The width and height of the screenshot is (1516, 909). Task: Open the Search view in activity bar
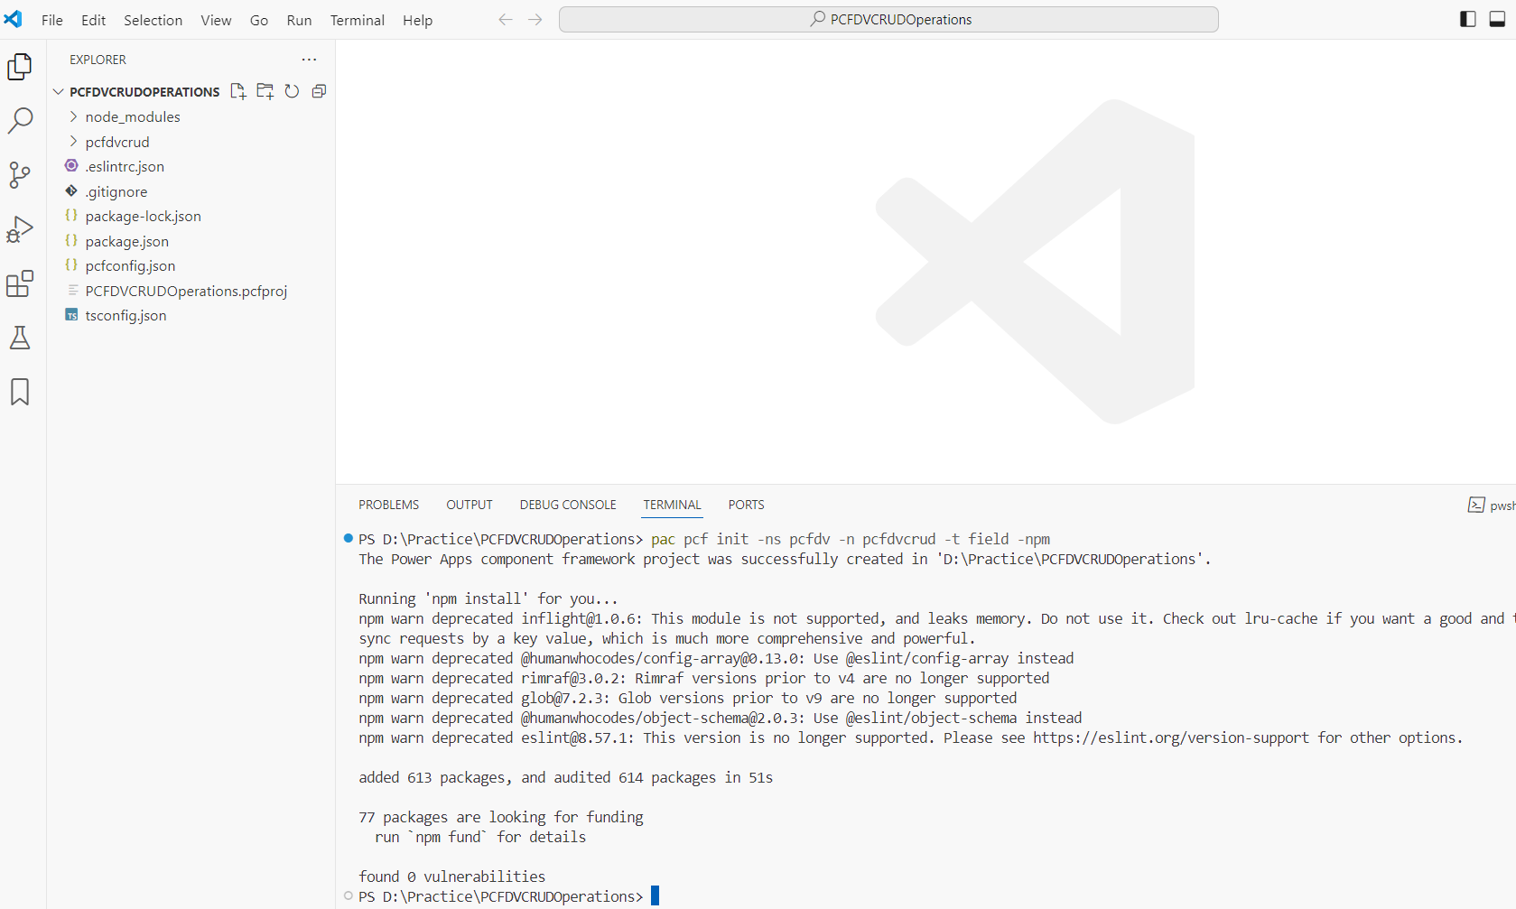click(x=20, y=120)
